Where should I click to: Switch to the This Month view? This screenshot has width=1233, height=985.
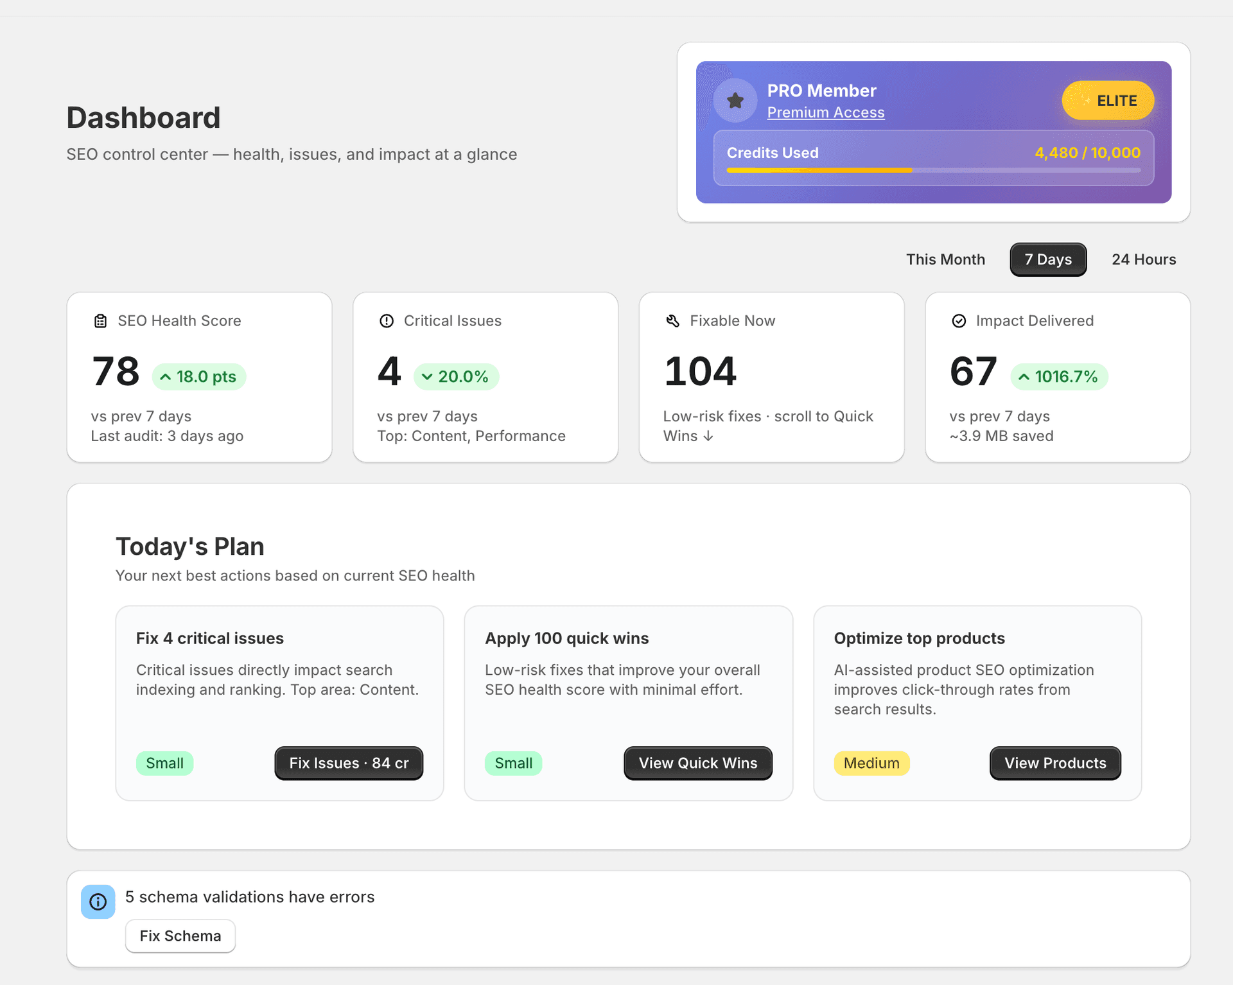945,259
